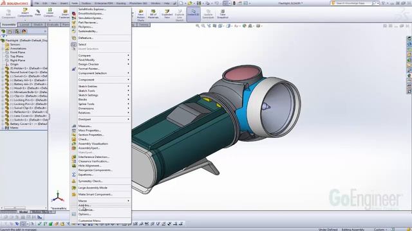
Task: Click the view orientation triad
Action: click(x=58, y=197)
